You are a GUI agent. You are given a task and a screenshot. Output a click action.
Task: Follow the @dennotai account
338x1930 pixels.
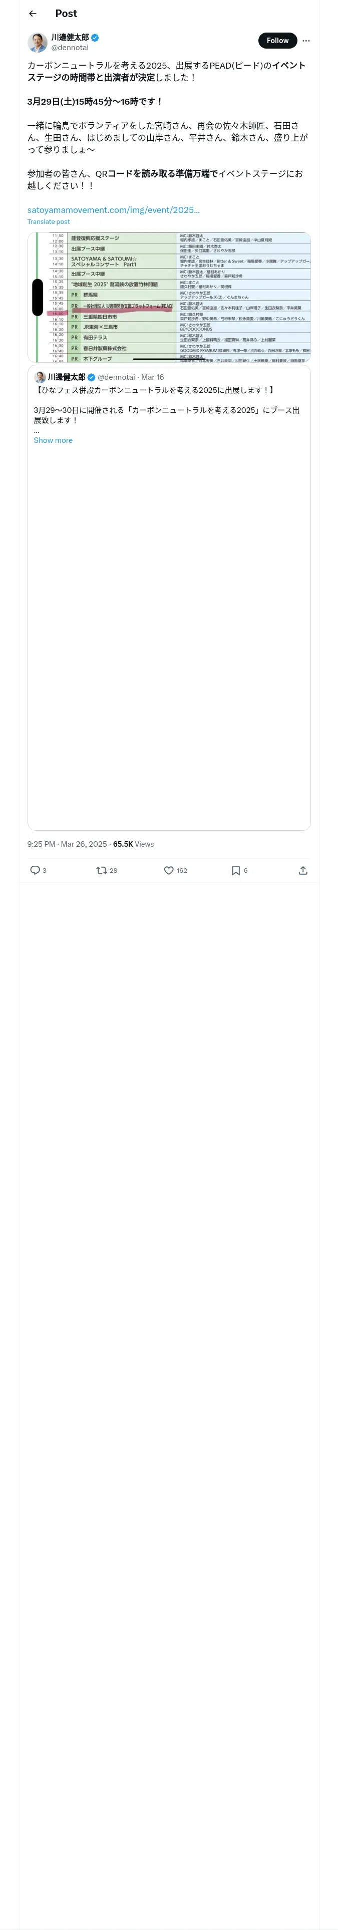pyautogui.click(x=277, y=41)
